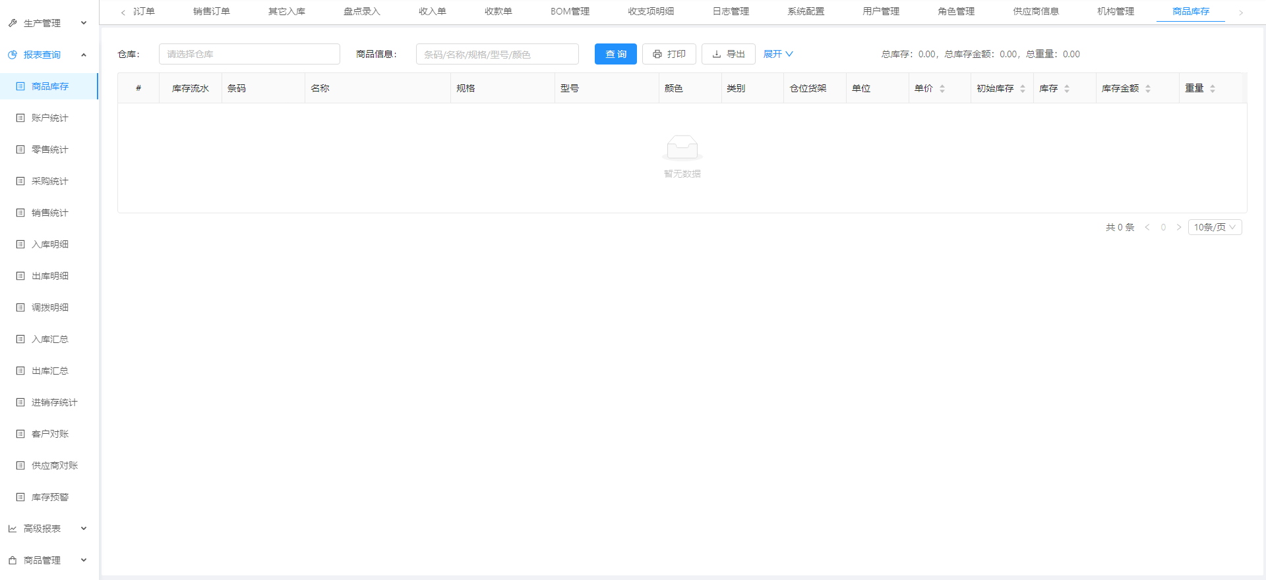This screenshot has width=1266, height=580.
Task: Collapse the 报表查询 menu chevron
Action: tap(84, 55)
